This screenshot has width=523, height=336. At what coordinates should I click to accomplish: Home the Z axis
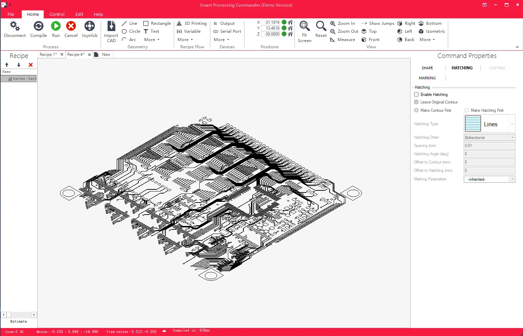click(290, 34)
